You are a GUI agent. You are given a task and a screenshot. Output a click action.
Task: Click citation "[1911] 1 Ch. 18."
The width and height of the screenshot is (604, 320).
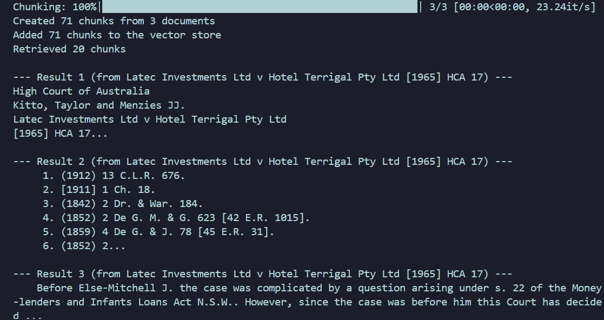(x=108, y=190)
